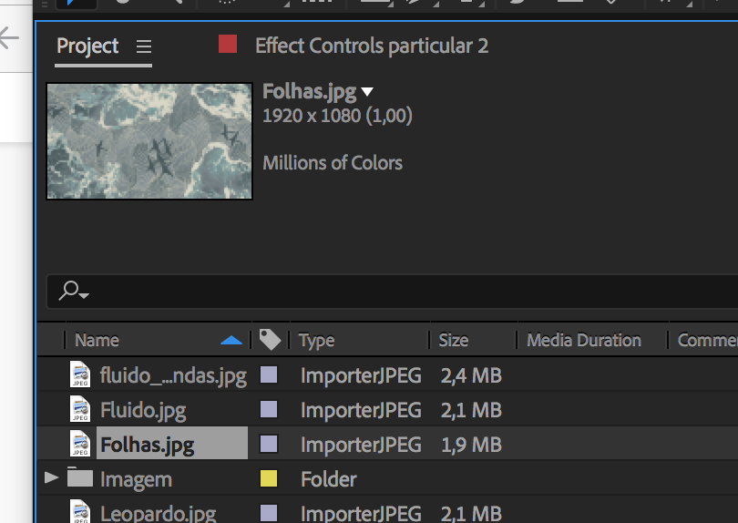Open the Folhas.jpg dropdown arrow in preview

(367, 91)
